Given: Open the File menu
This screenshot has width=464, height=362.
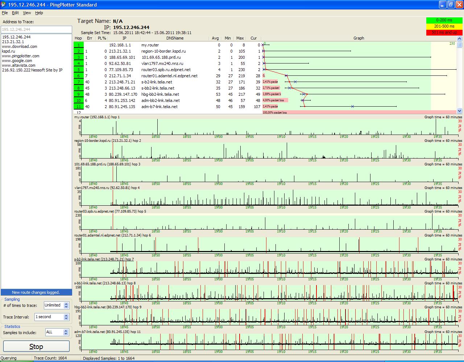Looking at the screenshot, I should click(5, 13).
